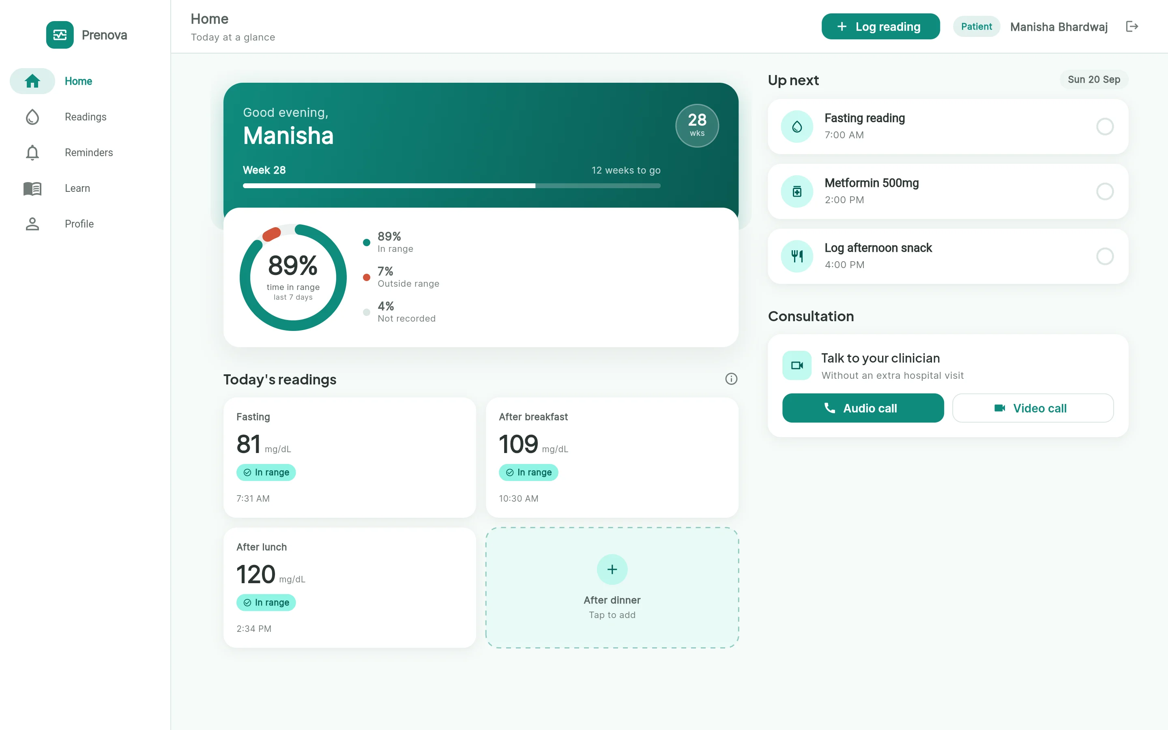Click the red dot beside 7% Outside range

coord(366,277)
